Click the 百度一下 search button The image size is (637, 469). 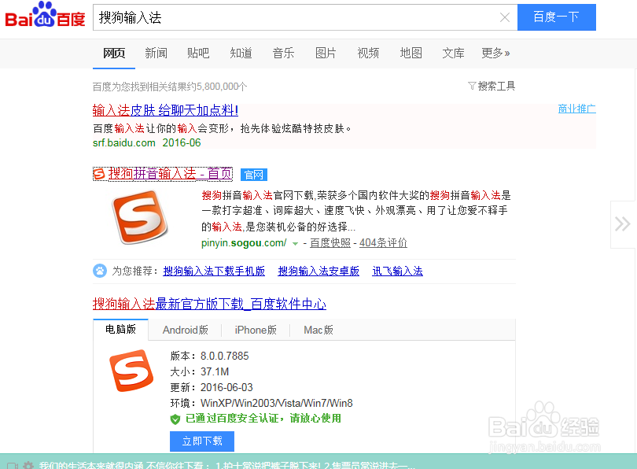pos(556,17)
